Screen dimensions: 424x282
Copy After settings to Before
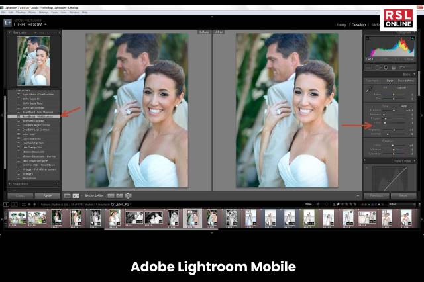[x=119, y=195]
